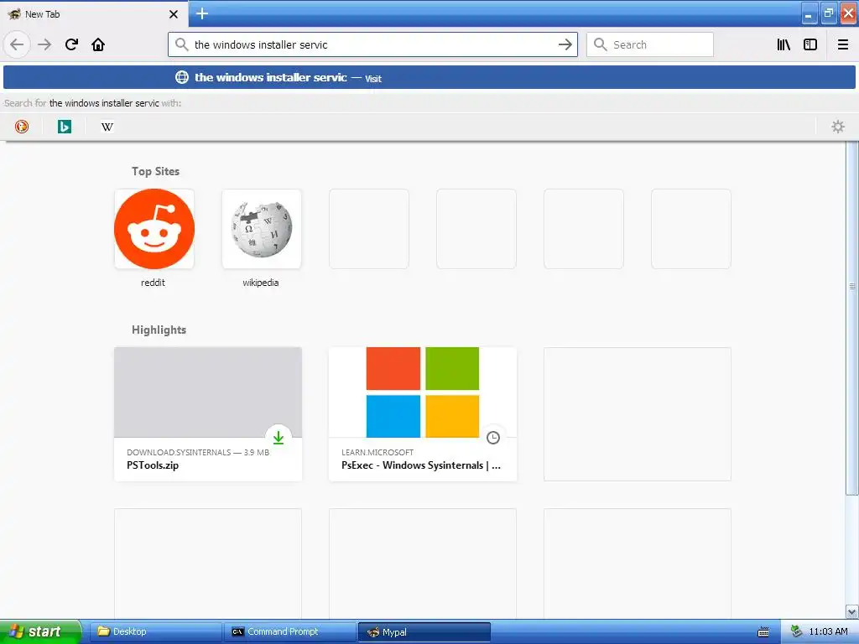859x644 pixels.
Task: Click the on-screen keyboard tray icon
Action: (x=763, y=632)
